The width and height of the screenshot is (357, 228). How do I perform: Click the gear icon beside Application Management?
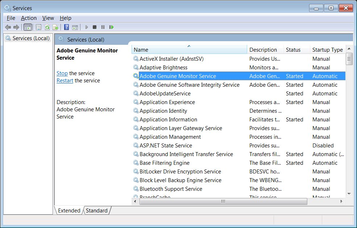coord(136,137)
